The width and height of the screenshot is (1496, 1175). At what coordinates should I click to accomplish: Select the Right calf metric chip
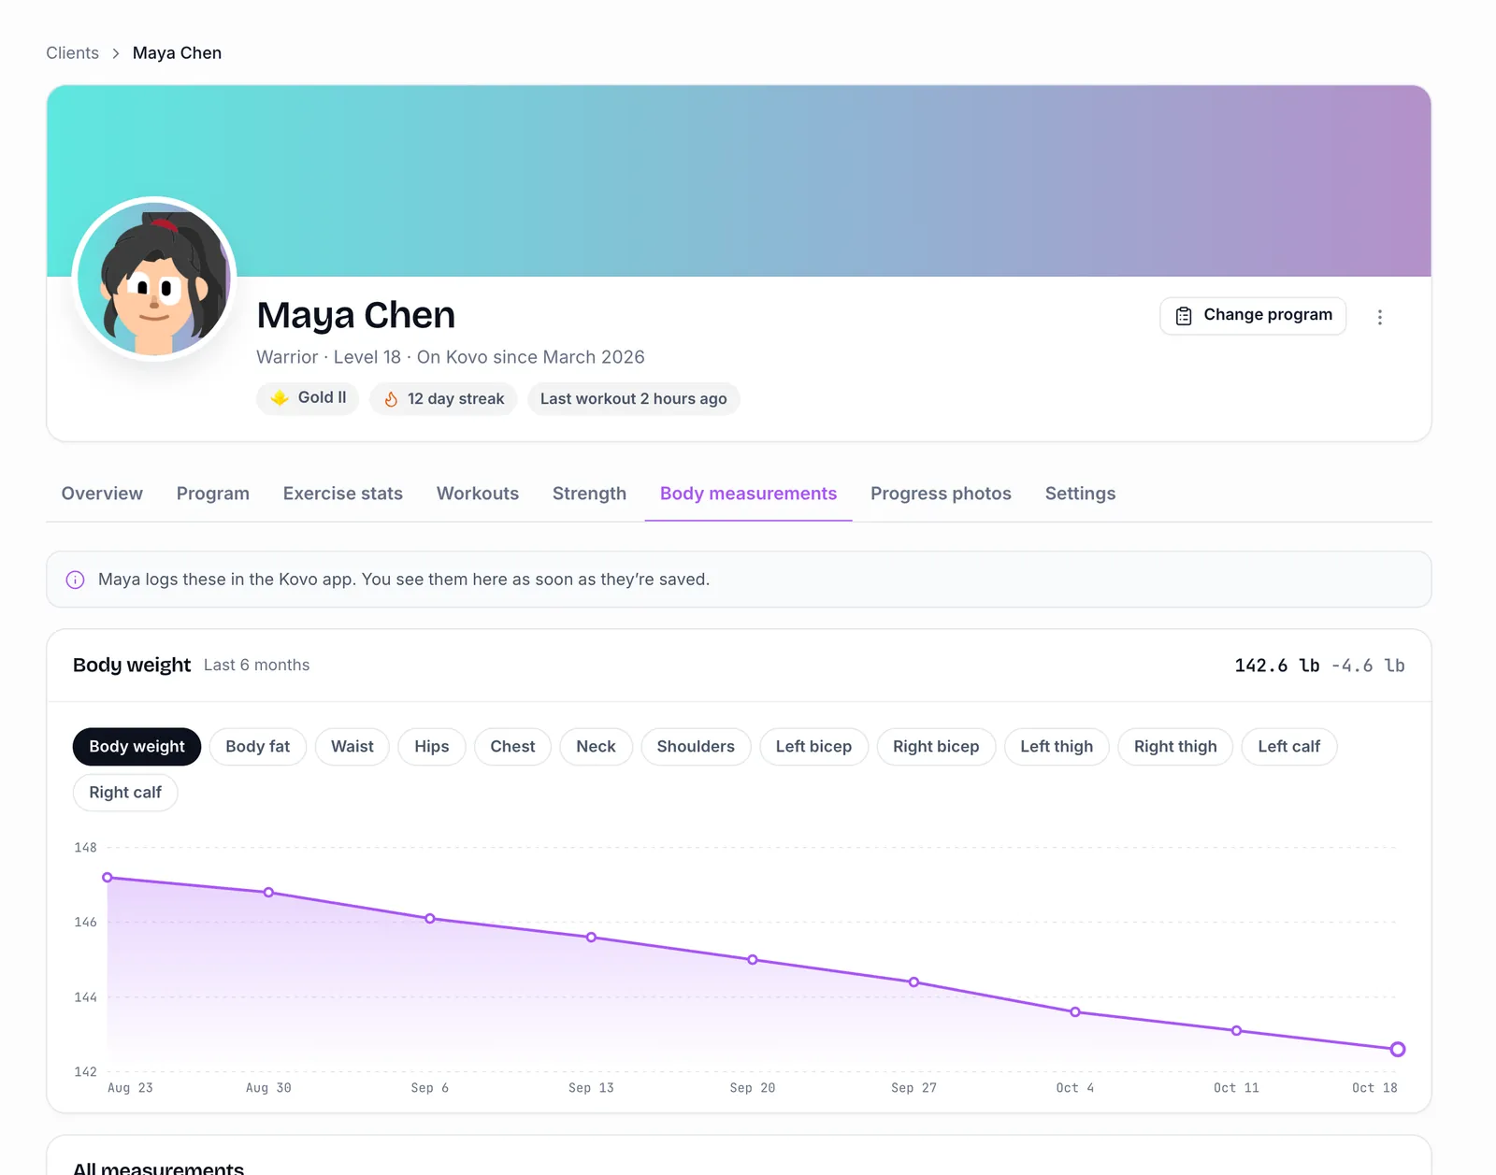[x=125, y=793]
